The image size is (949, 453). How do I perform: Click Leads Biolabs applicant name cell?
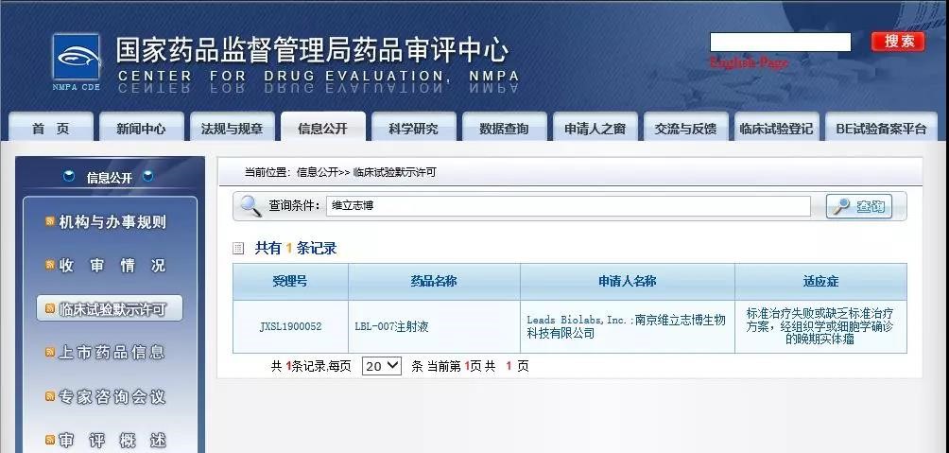click(x=627, y=326)
